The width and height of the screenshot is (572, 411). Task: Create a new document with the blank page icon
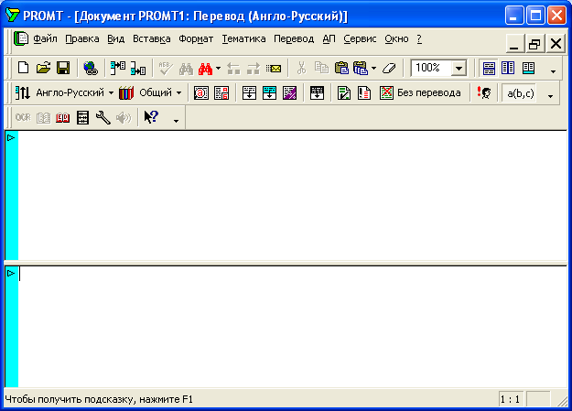[x=24, y=68]
